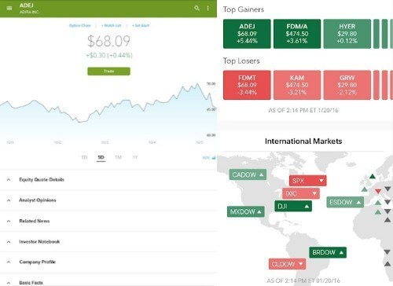This screenshot has height=286, width=393.
Task: Expand Equity Quote Details section
Action: (108, 180)
